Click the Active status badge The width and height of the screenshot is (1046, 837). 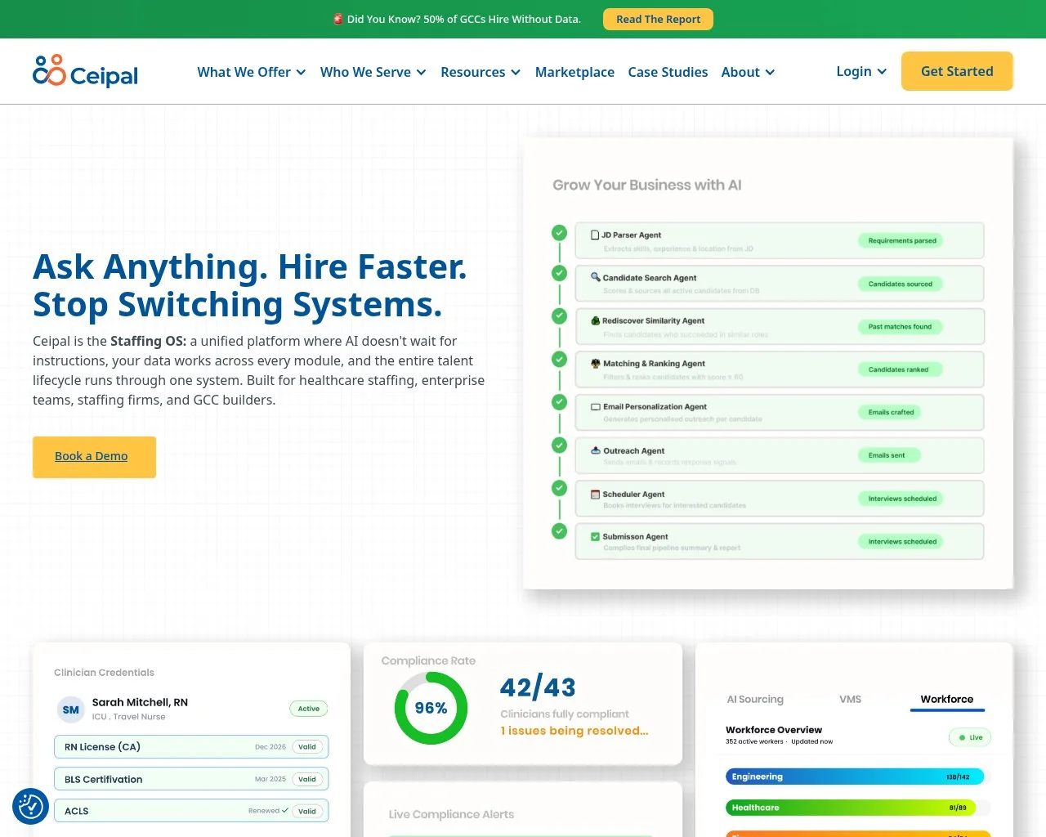309,709
